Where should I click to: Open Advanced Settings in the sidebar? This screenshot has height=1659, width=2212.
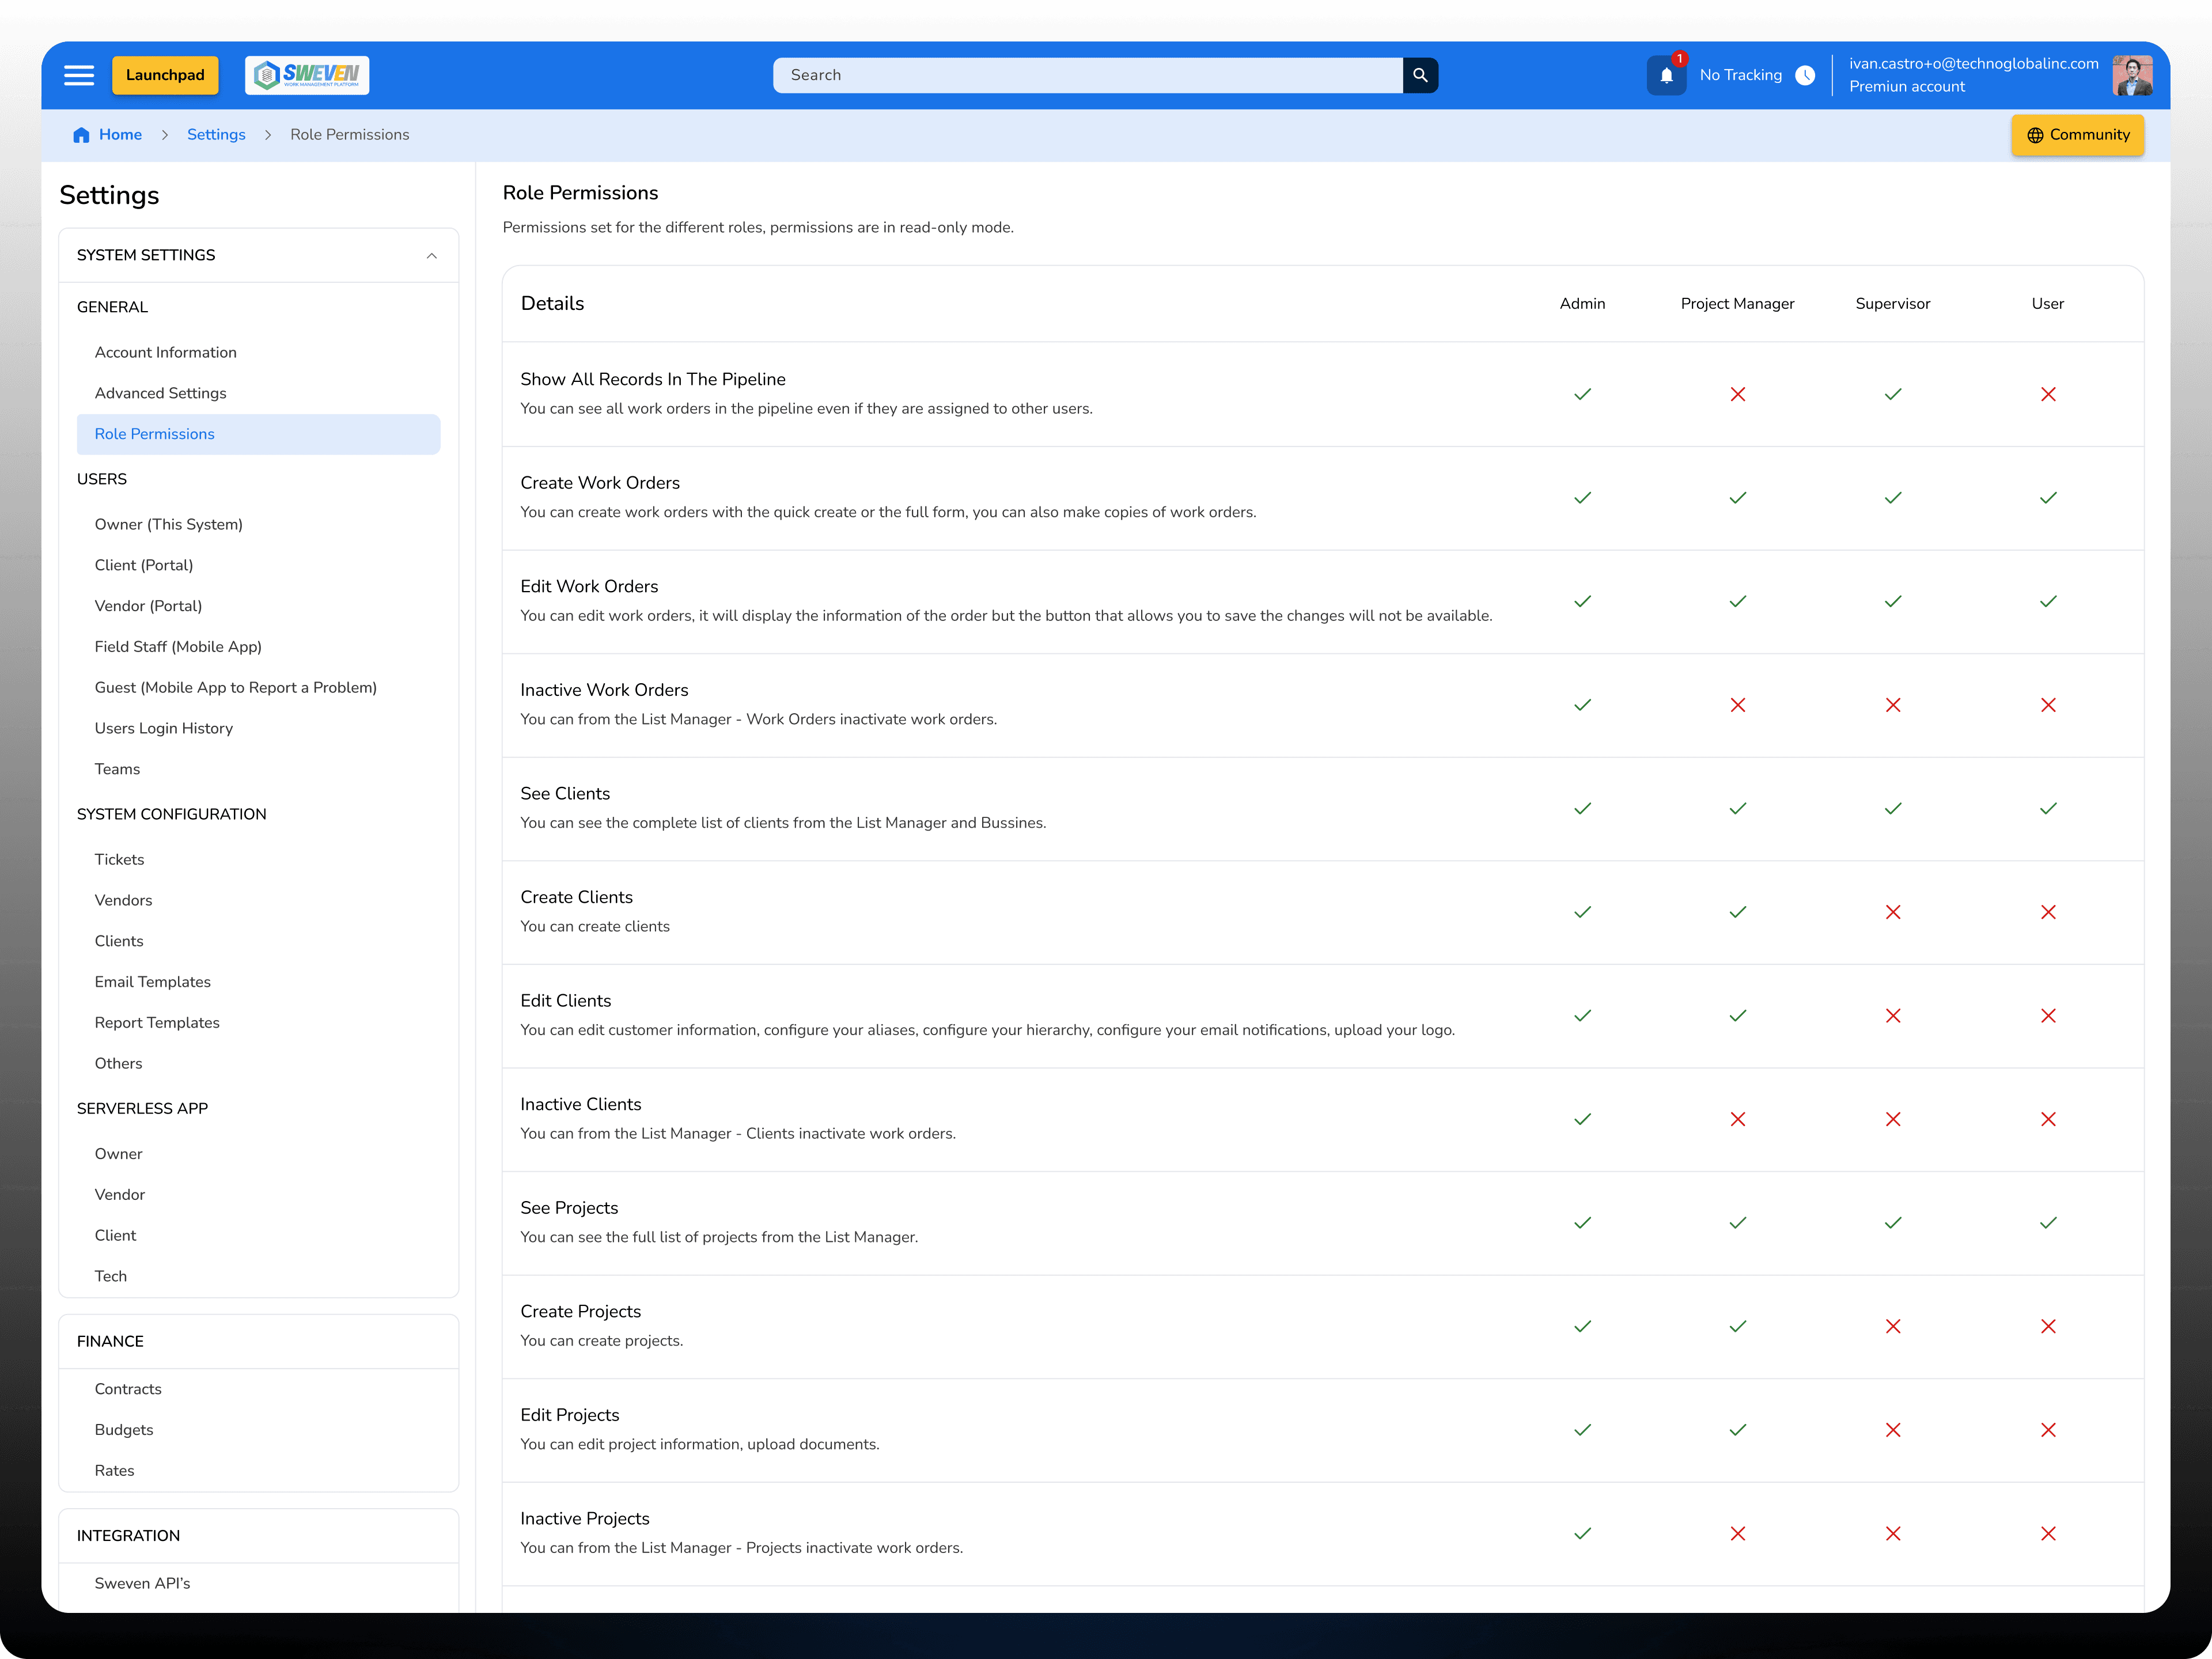[160, 393]
